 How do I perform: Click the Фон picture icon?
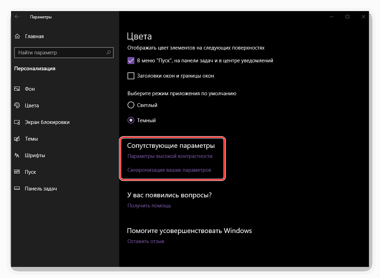click(x=17, y=89)
